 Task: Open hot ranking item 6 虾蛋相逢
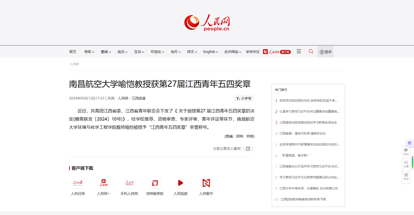pos(296,155)
